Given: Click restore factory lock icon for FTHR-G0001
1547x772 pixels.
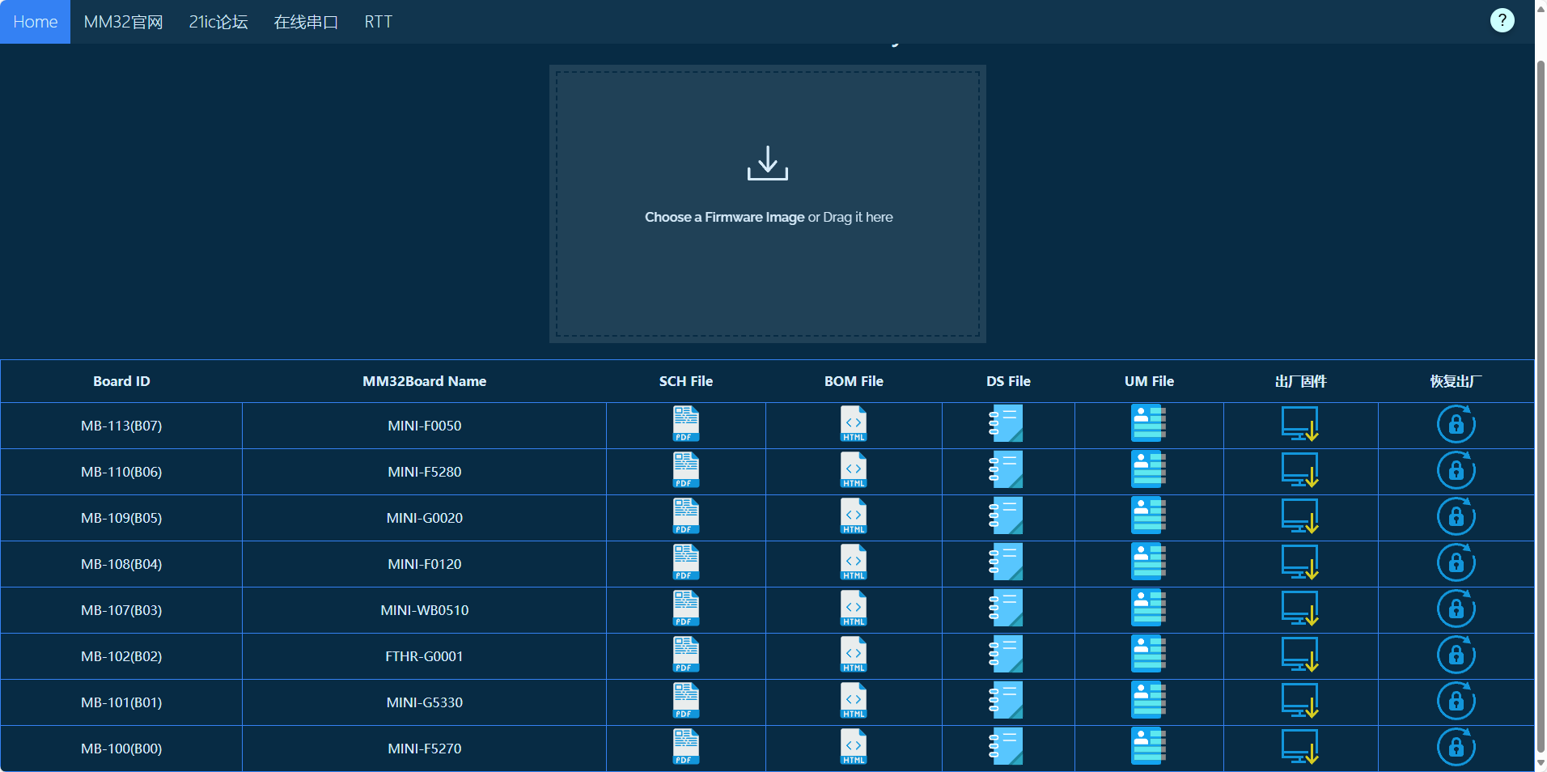Looking at the screenshot, I should (1456, 655).
